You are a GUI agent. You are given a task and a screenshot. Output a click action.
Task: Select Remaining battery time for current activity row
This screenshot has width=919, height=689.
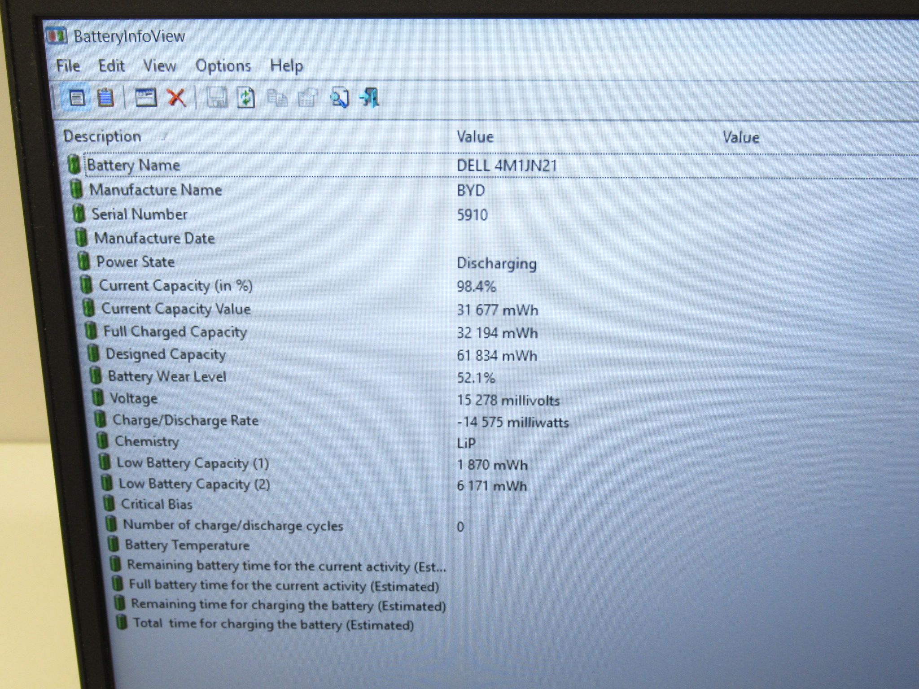point(287,565)
